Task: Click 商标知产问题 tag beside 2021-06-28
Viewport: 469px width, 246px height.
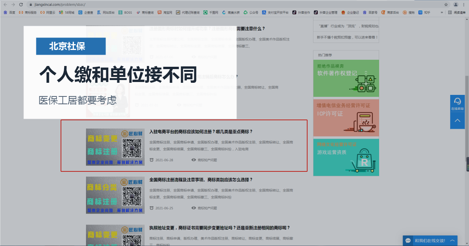Action: [207, 160]
